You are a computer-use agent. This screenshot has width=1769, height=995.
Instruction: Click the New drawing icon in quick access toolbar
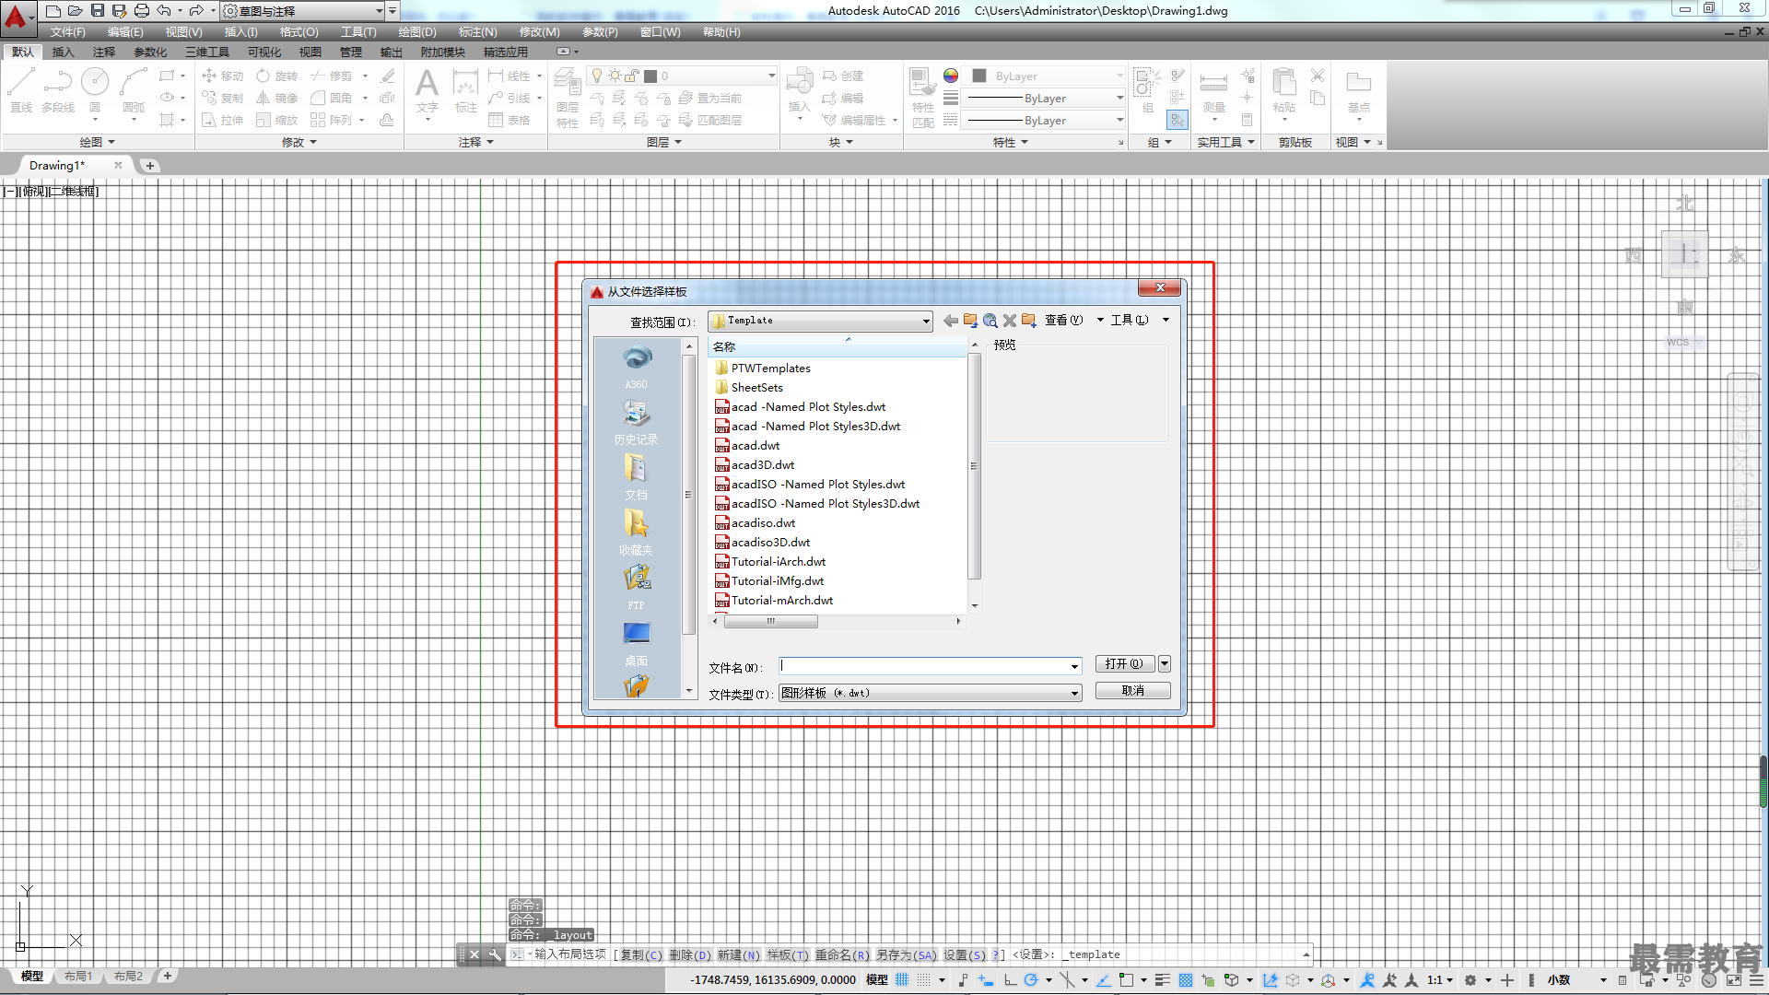[x=53, y=11]
